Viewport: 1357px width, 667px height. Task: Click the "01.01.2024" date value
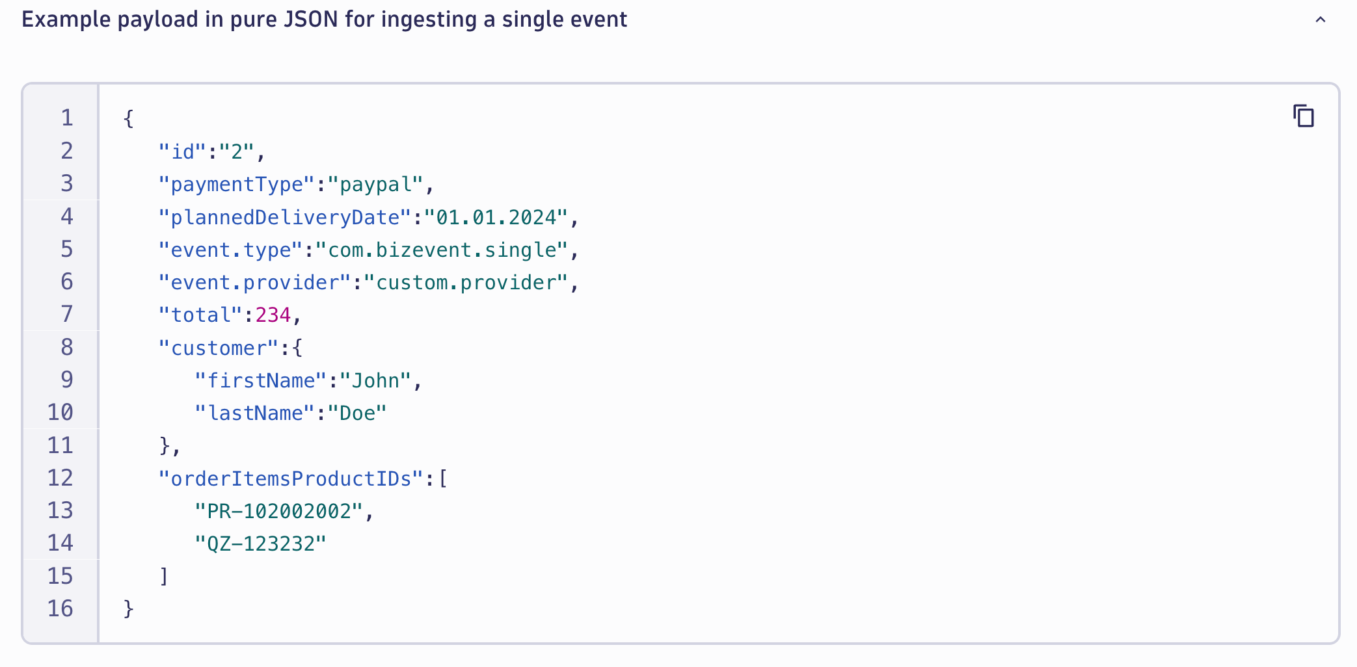pyautogui.click(x=496, y=217)
